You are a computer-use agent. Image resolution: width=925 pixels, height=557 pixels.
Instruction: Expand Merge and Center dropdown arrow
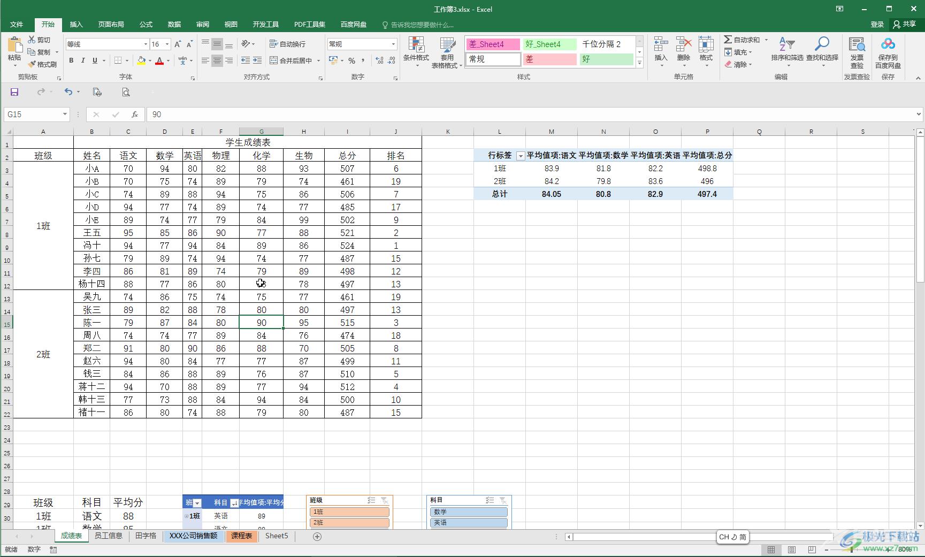318,60
